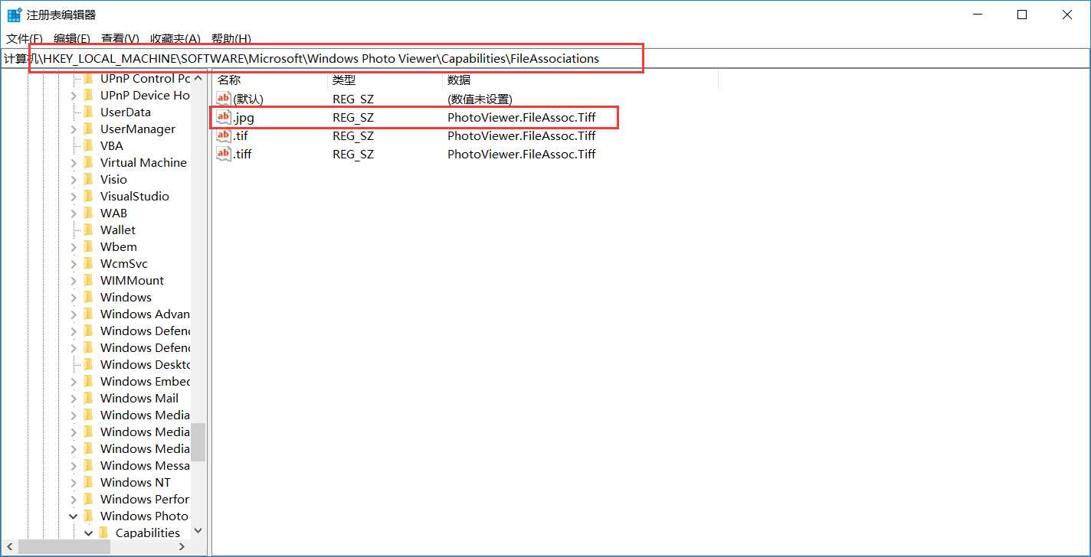Click the folder icon next to Windows Embed

88,381
